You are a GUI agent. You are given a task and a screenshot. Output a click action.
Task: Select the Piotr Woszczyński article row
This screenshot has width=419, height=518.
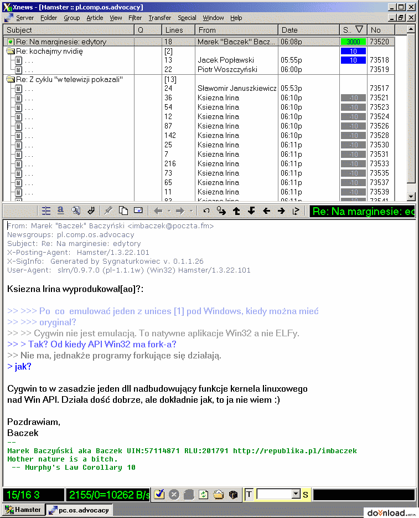click(x=199, y=69)
